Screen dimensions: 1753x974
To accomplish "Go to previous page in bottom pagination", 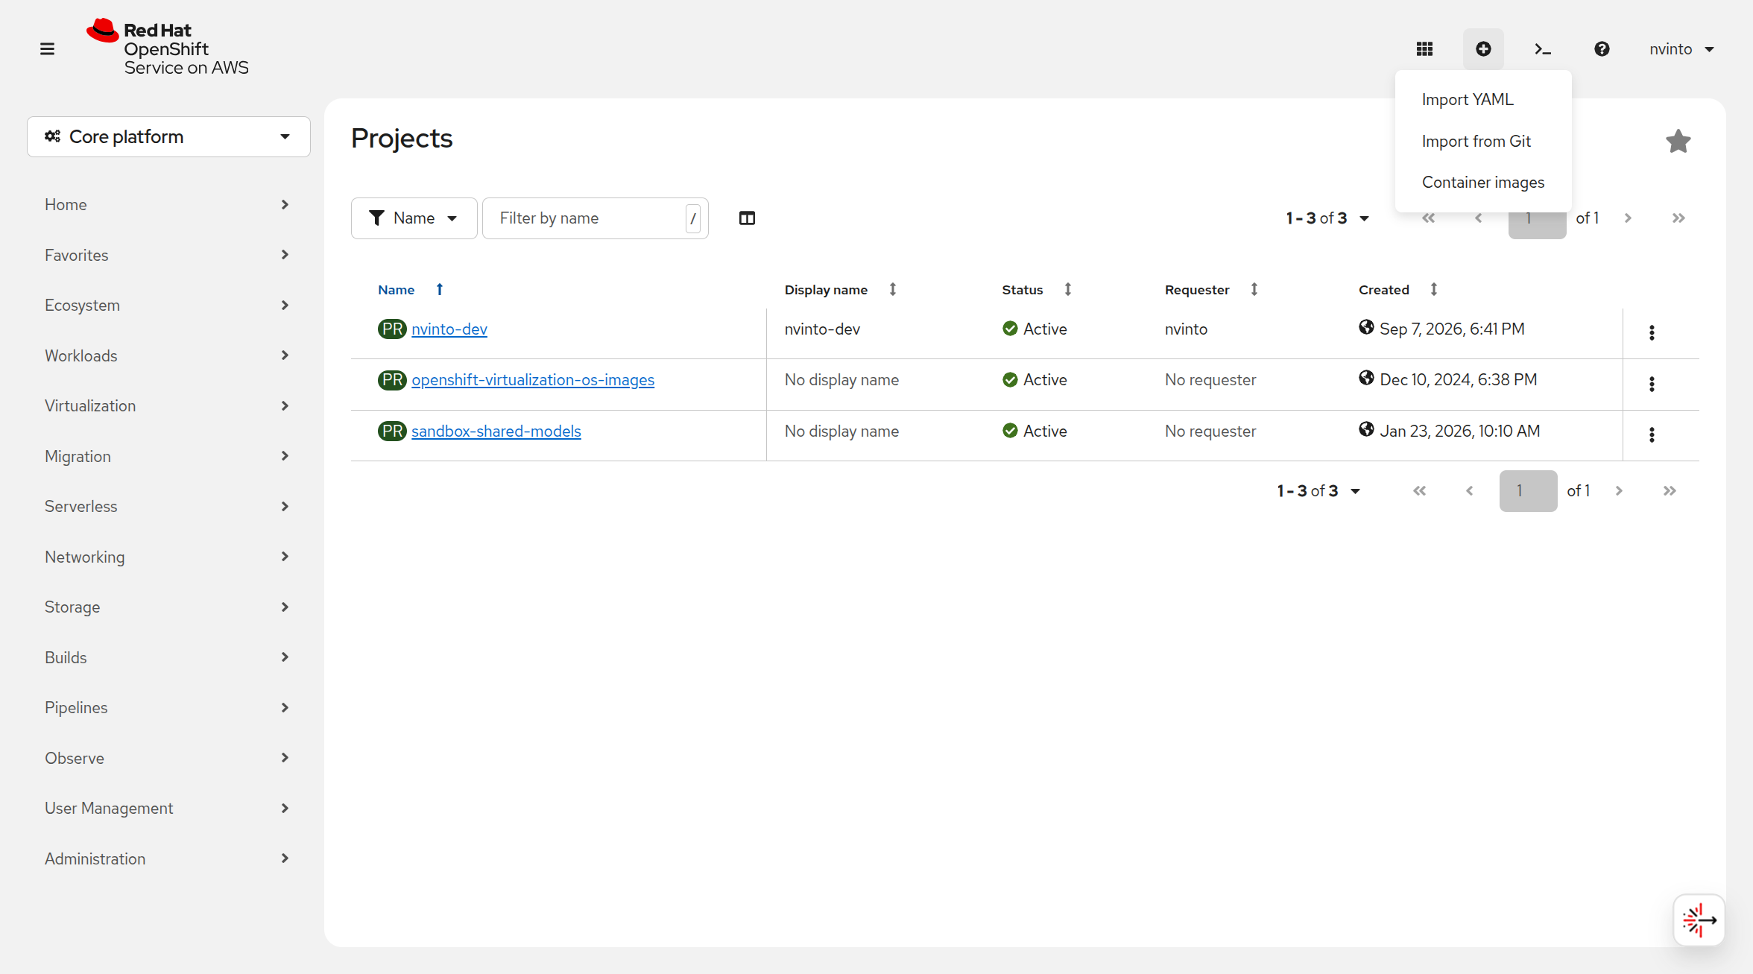I will (1470, 491).
